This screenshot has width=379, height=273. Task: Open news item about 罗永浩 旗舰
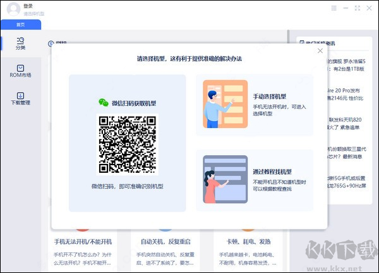(346, 65)
